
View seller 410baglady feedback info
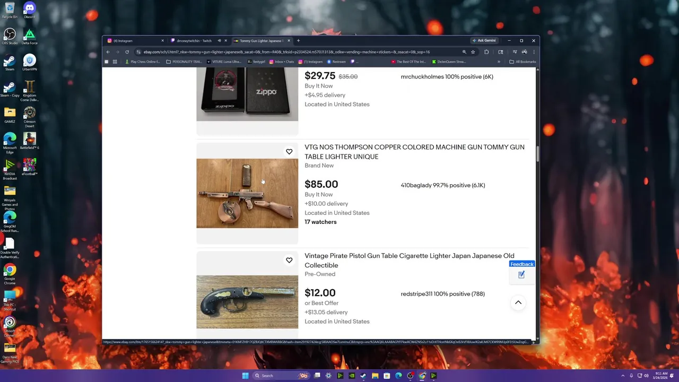tap(443, 185)
